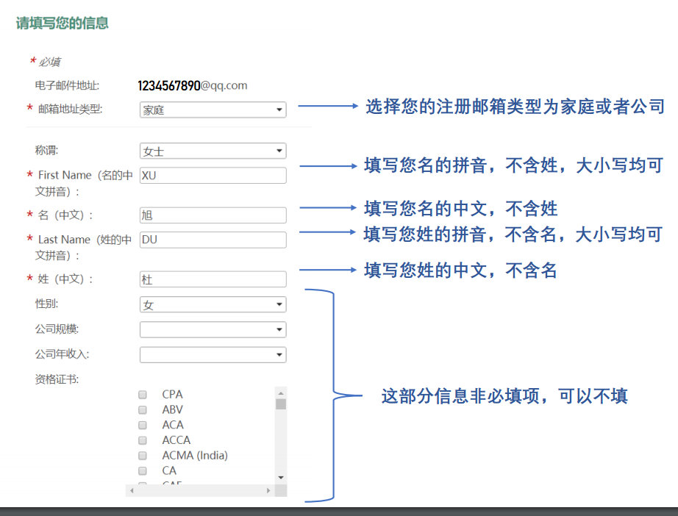Tick the ACMA (India) checkbox
Viewport: 678px width, 516px height.
tap(143, 456)
